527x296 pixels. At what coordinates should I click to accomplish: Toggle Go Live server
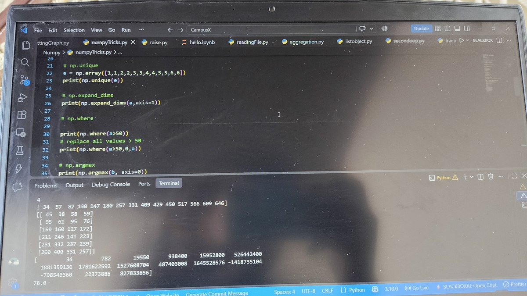click(x=416, y=288)
